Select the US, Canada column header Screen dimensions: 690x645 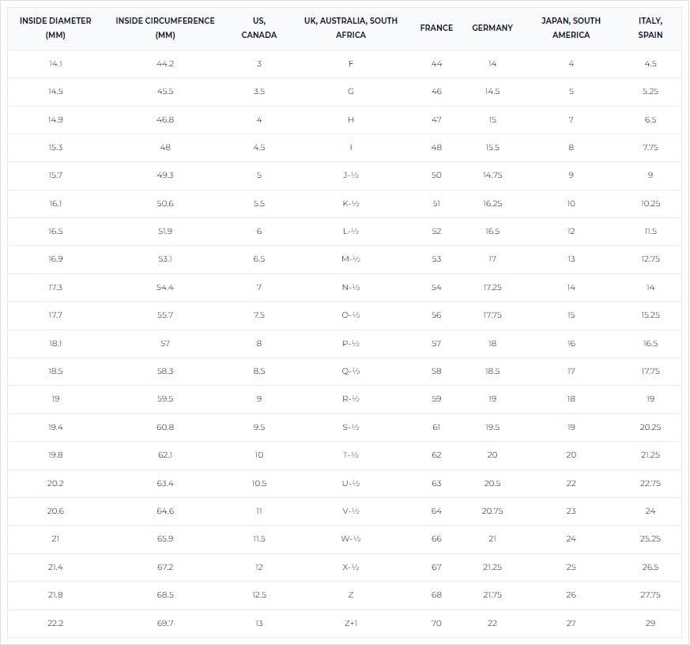point(259,28)
